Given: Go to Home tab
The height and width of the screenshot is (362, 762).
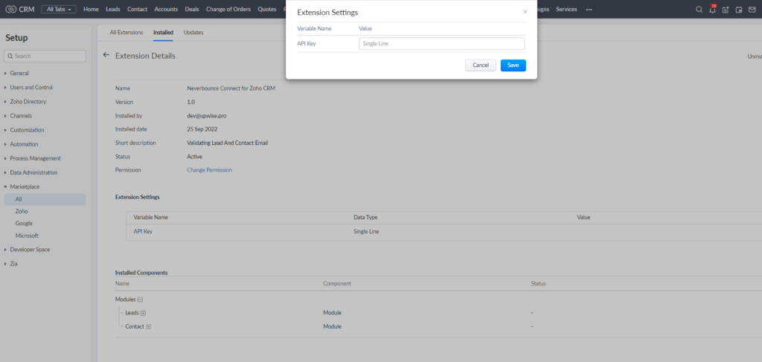Looking at the screenshot, I should click(91, 9).
